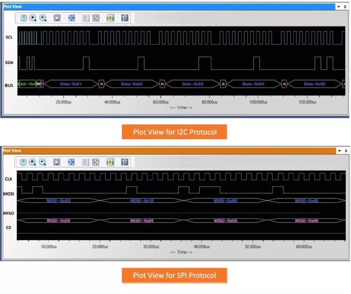Pin the I2C Plot View panel

pos(346,7)
